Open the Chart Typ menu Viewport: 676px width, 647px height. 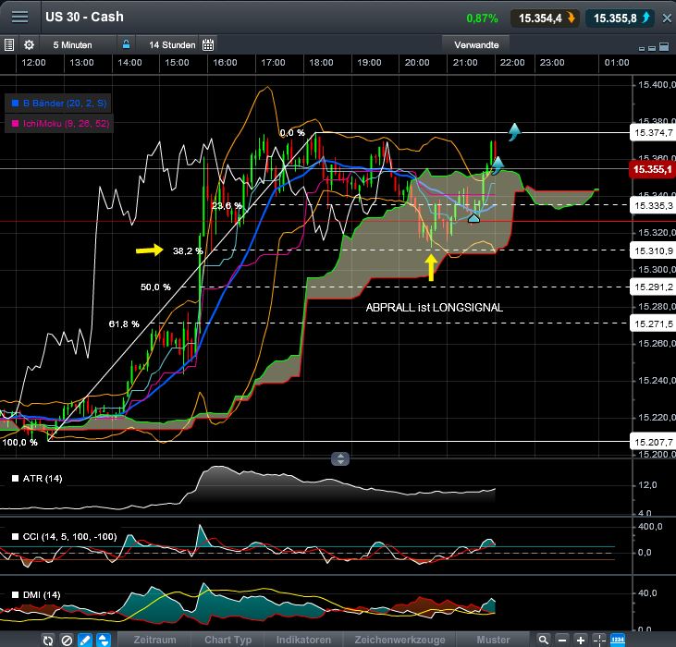(x=228, y=641)
